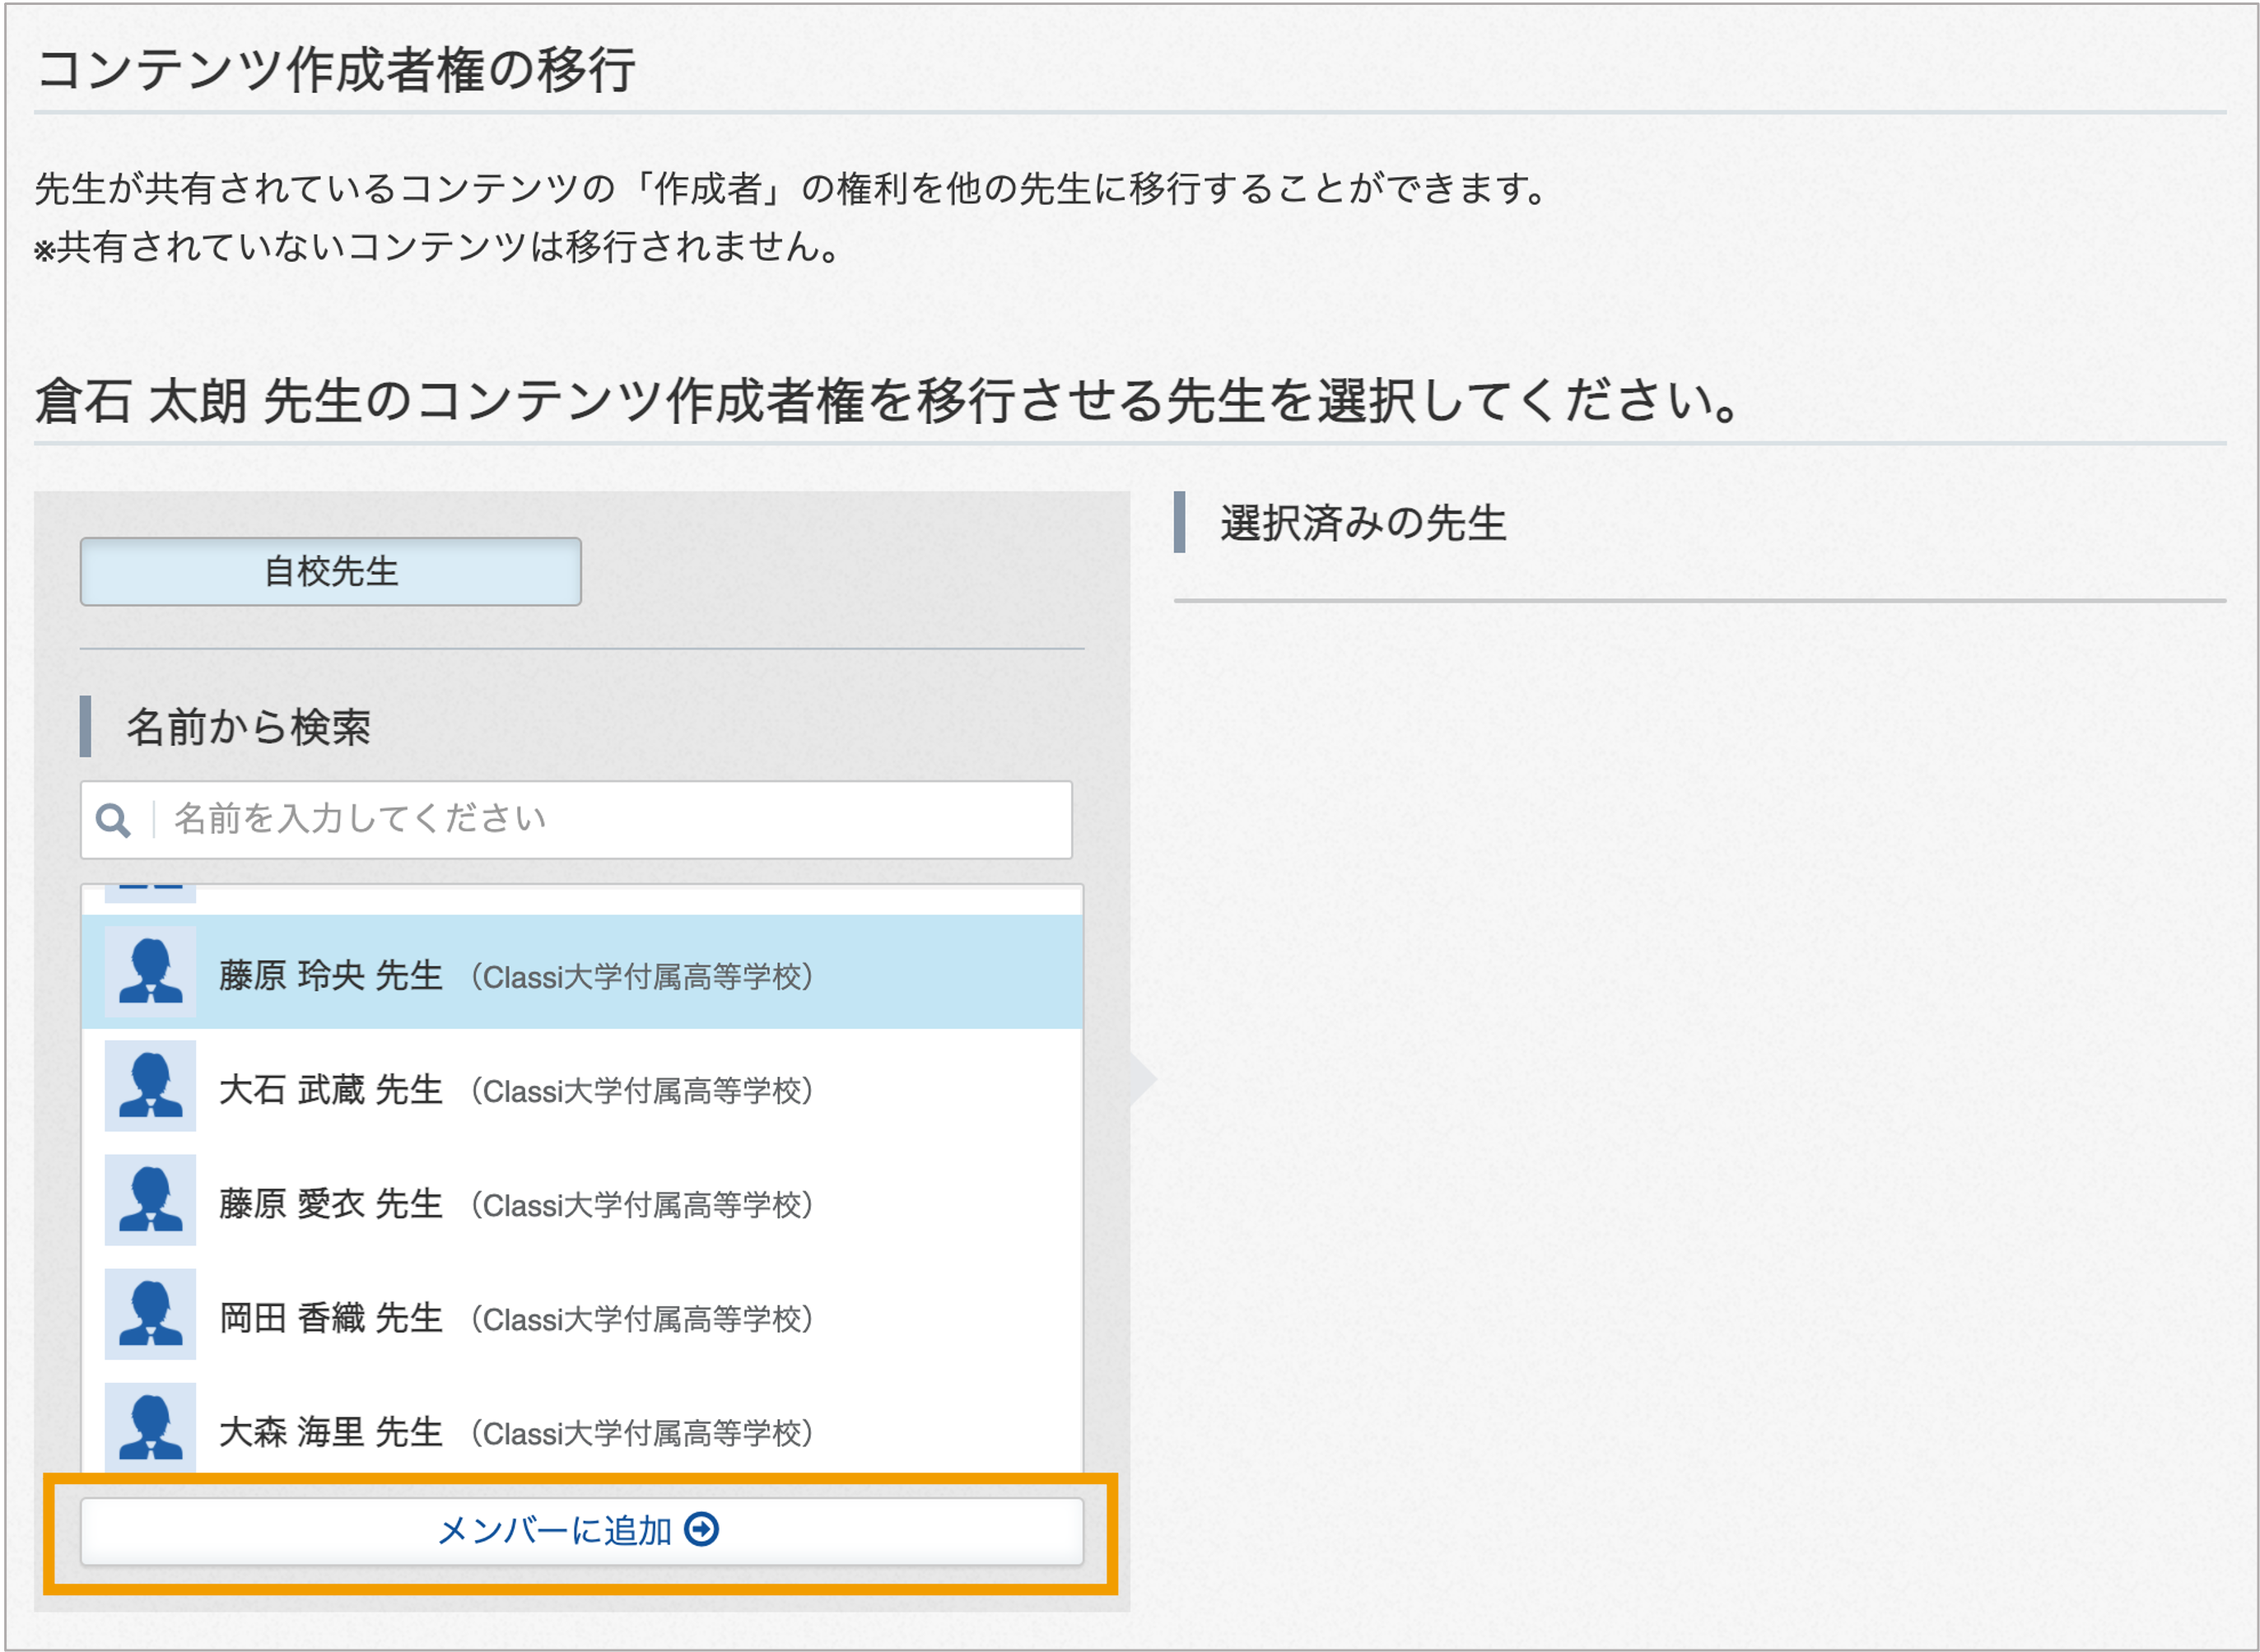2260x1652 pixels.
Task: Select teacher 藤原 玲央 先生 row
Action: pyautogui.click(x=582, y=972)
